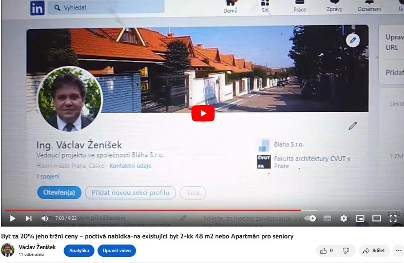Open the video settings gear

pos(343,219)
